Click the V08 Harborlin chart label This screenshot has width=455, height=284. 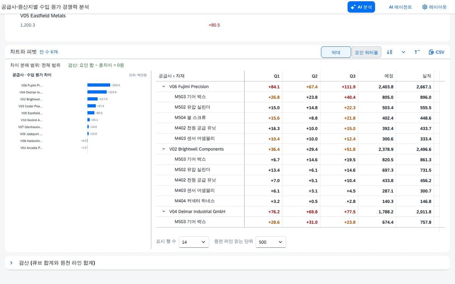pos(31,141)
